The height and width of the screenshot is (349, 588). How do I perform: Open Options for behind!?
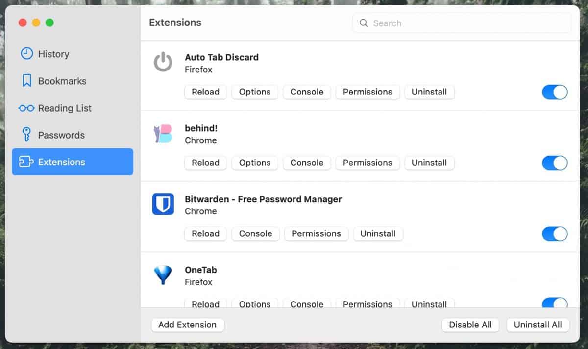click(x=255, y=163)
